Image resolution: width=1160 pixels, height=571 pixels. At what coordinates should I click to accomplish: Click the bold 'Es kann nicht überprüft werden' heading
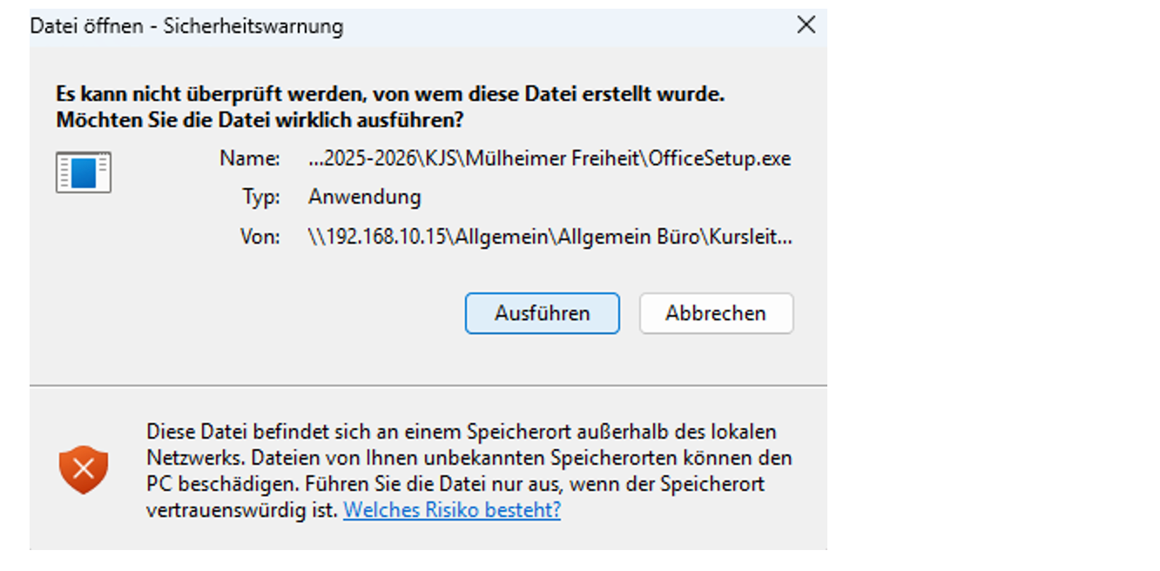(x=389, y=93)
